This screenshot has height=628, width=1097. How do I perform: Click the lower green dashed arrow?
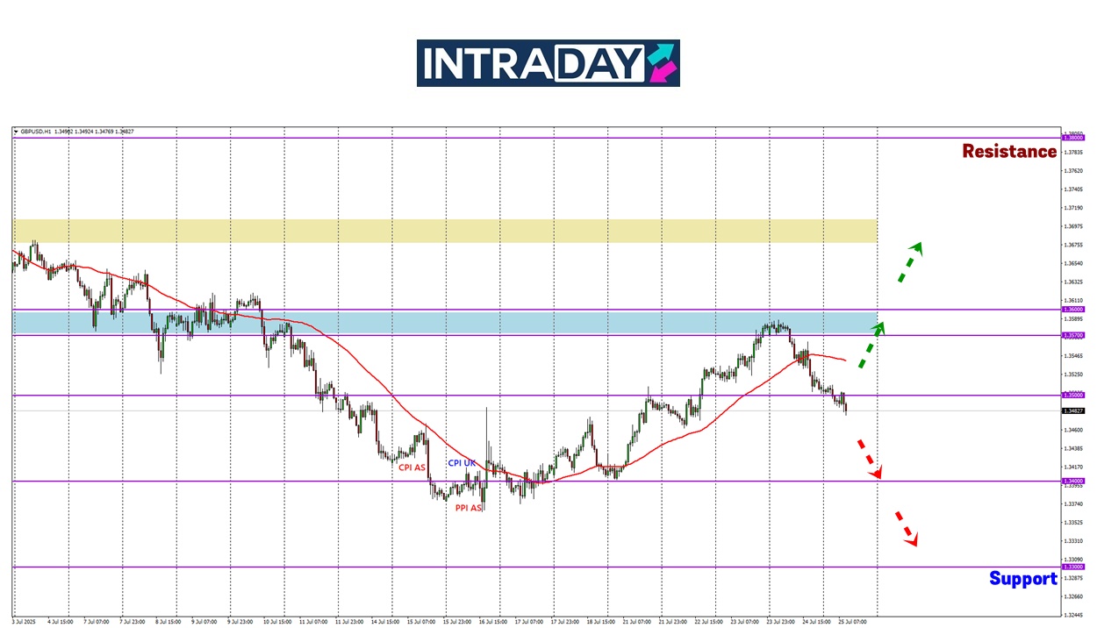pos(871,345)
